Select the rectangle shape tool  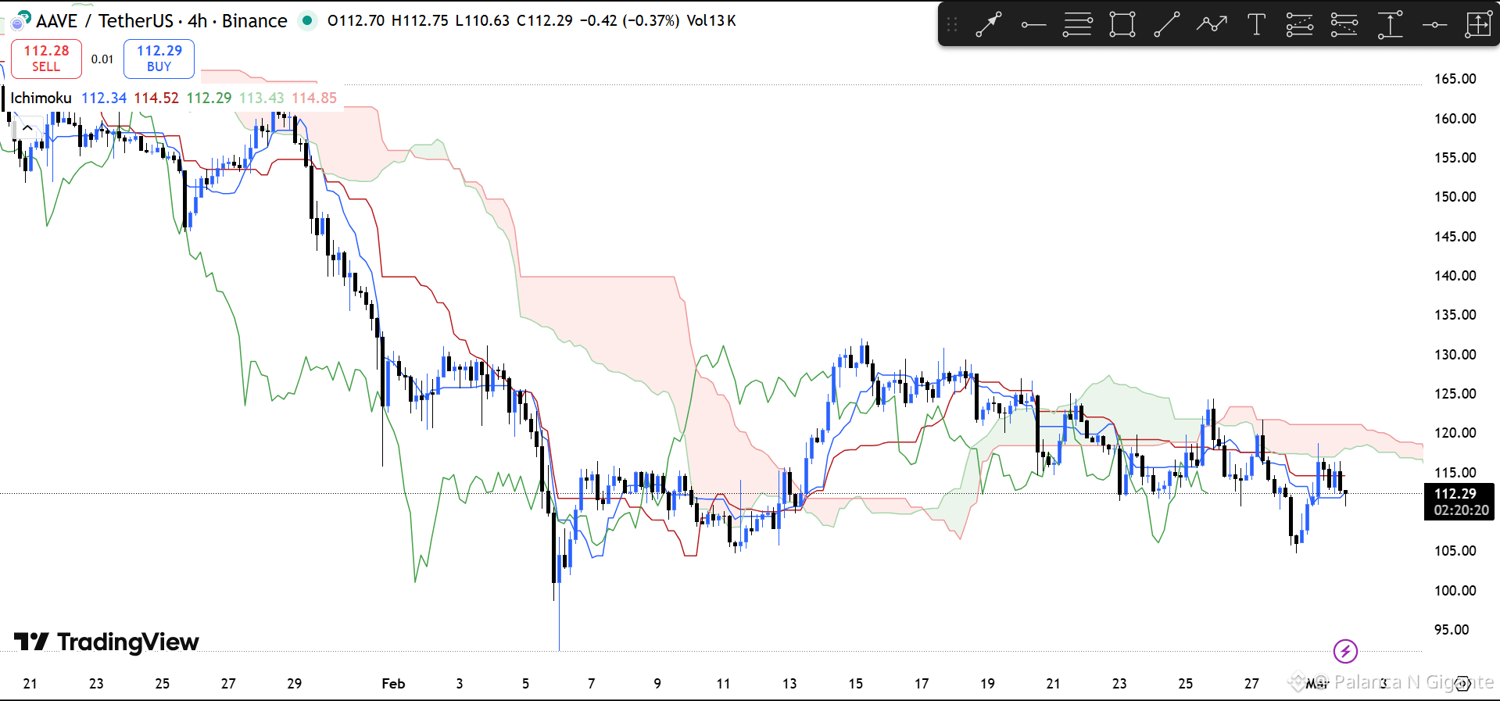(1122, 25)
